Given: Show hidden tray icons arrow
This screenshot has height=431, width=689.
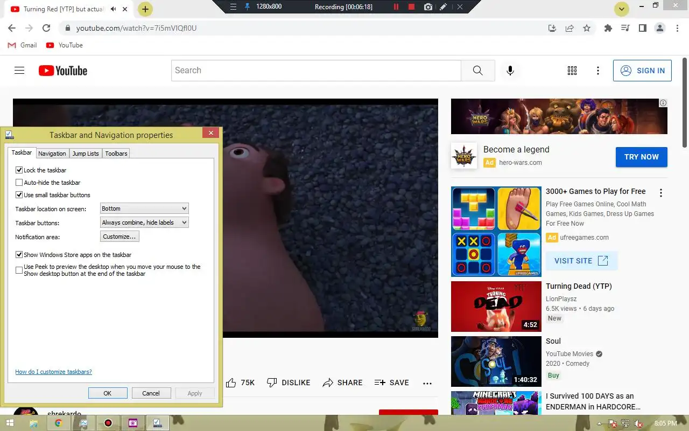Looking at the screenshot, I should coord(599,423).
